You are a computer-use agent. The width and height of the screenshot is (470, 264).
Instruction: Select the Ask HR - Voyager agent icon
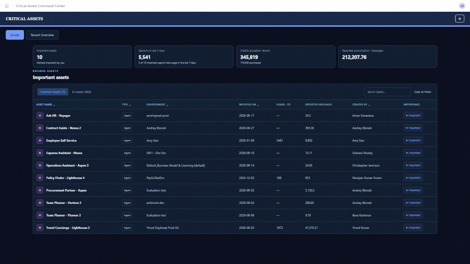coord(40,116)
